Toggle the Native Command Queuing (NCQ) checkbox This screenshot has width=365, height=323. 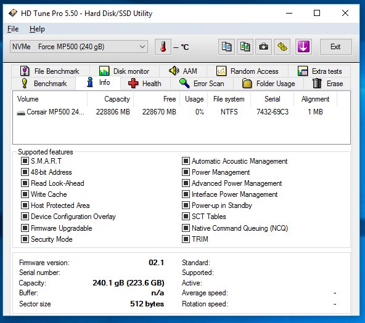[186, 228]
